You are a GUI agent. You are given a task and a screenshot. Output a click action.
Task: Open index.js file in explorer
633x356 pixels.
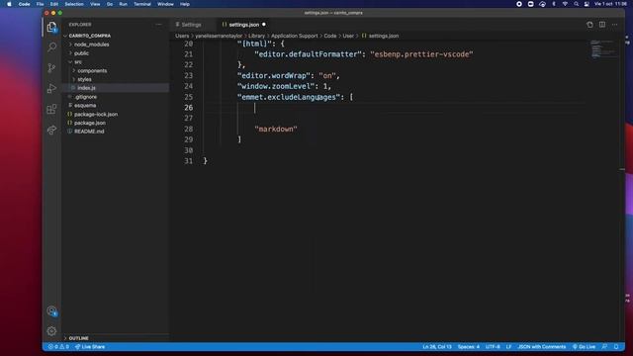[86, 88]
